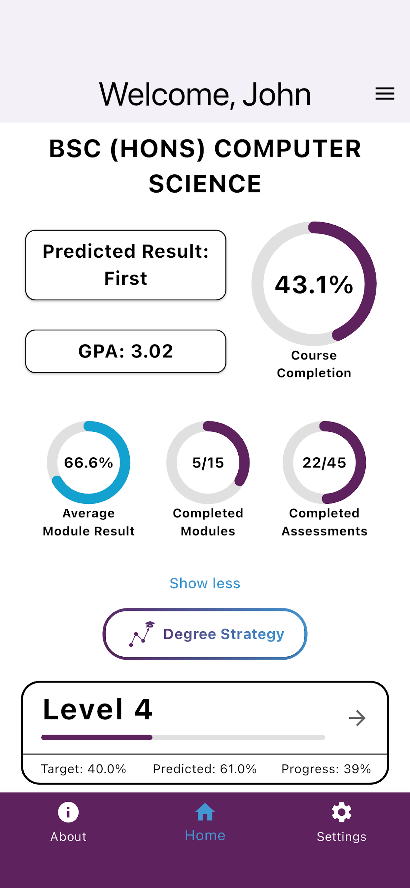Viewport: 410px width, 888px height.
Task: Tap the 22/45 Completed Assessments ring
Action: 324,462
